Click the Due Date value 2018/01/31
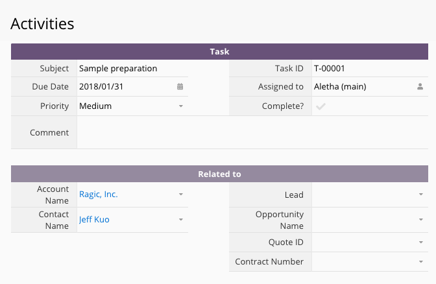 [101, 86]
